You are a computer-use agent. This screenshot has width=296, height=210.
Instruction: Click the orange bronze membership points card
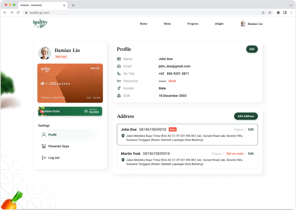tap(70, 83)
